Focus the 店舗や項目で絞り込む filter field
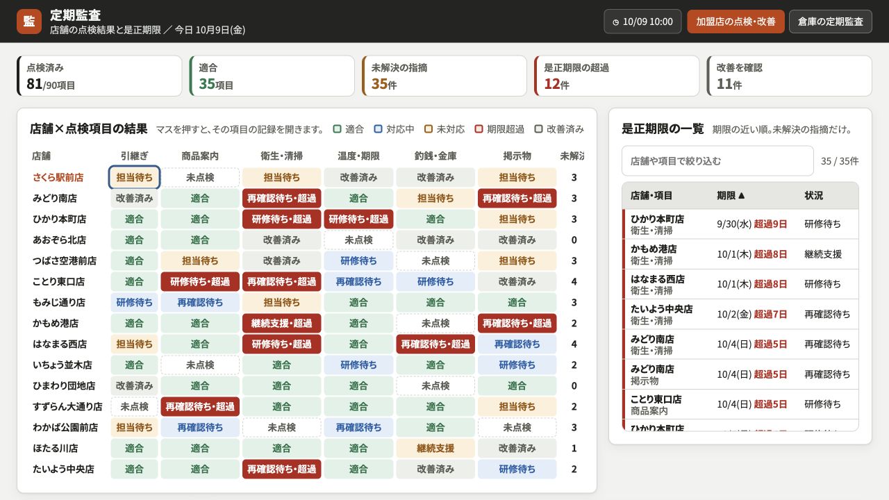Screen dimensions: 889x500 coord(717,161)
